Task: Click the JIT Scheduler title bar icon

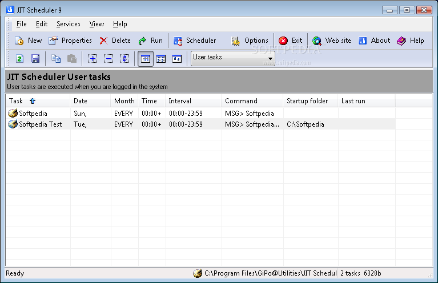Action: tap(10, 10)
